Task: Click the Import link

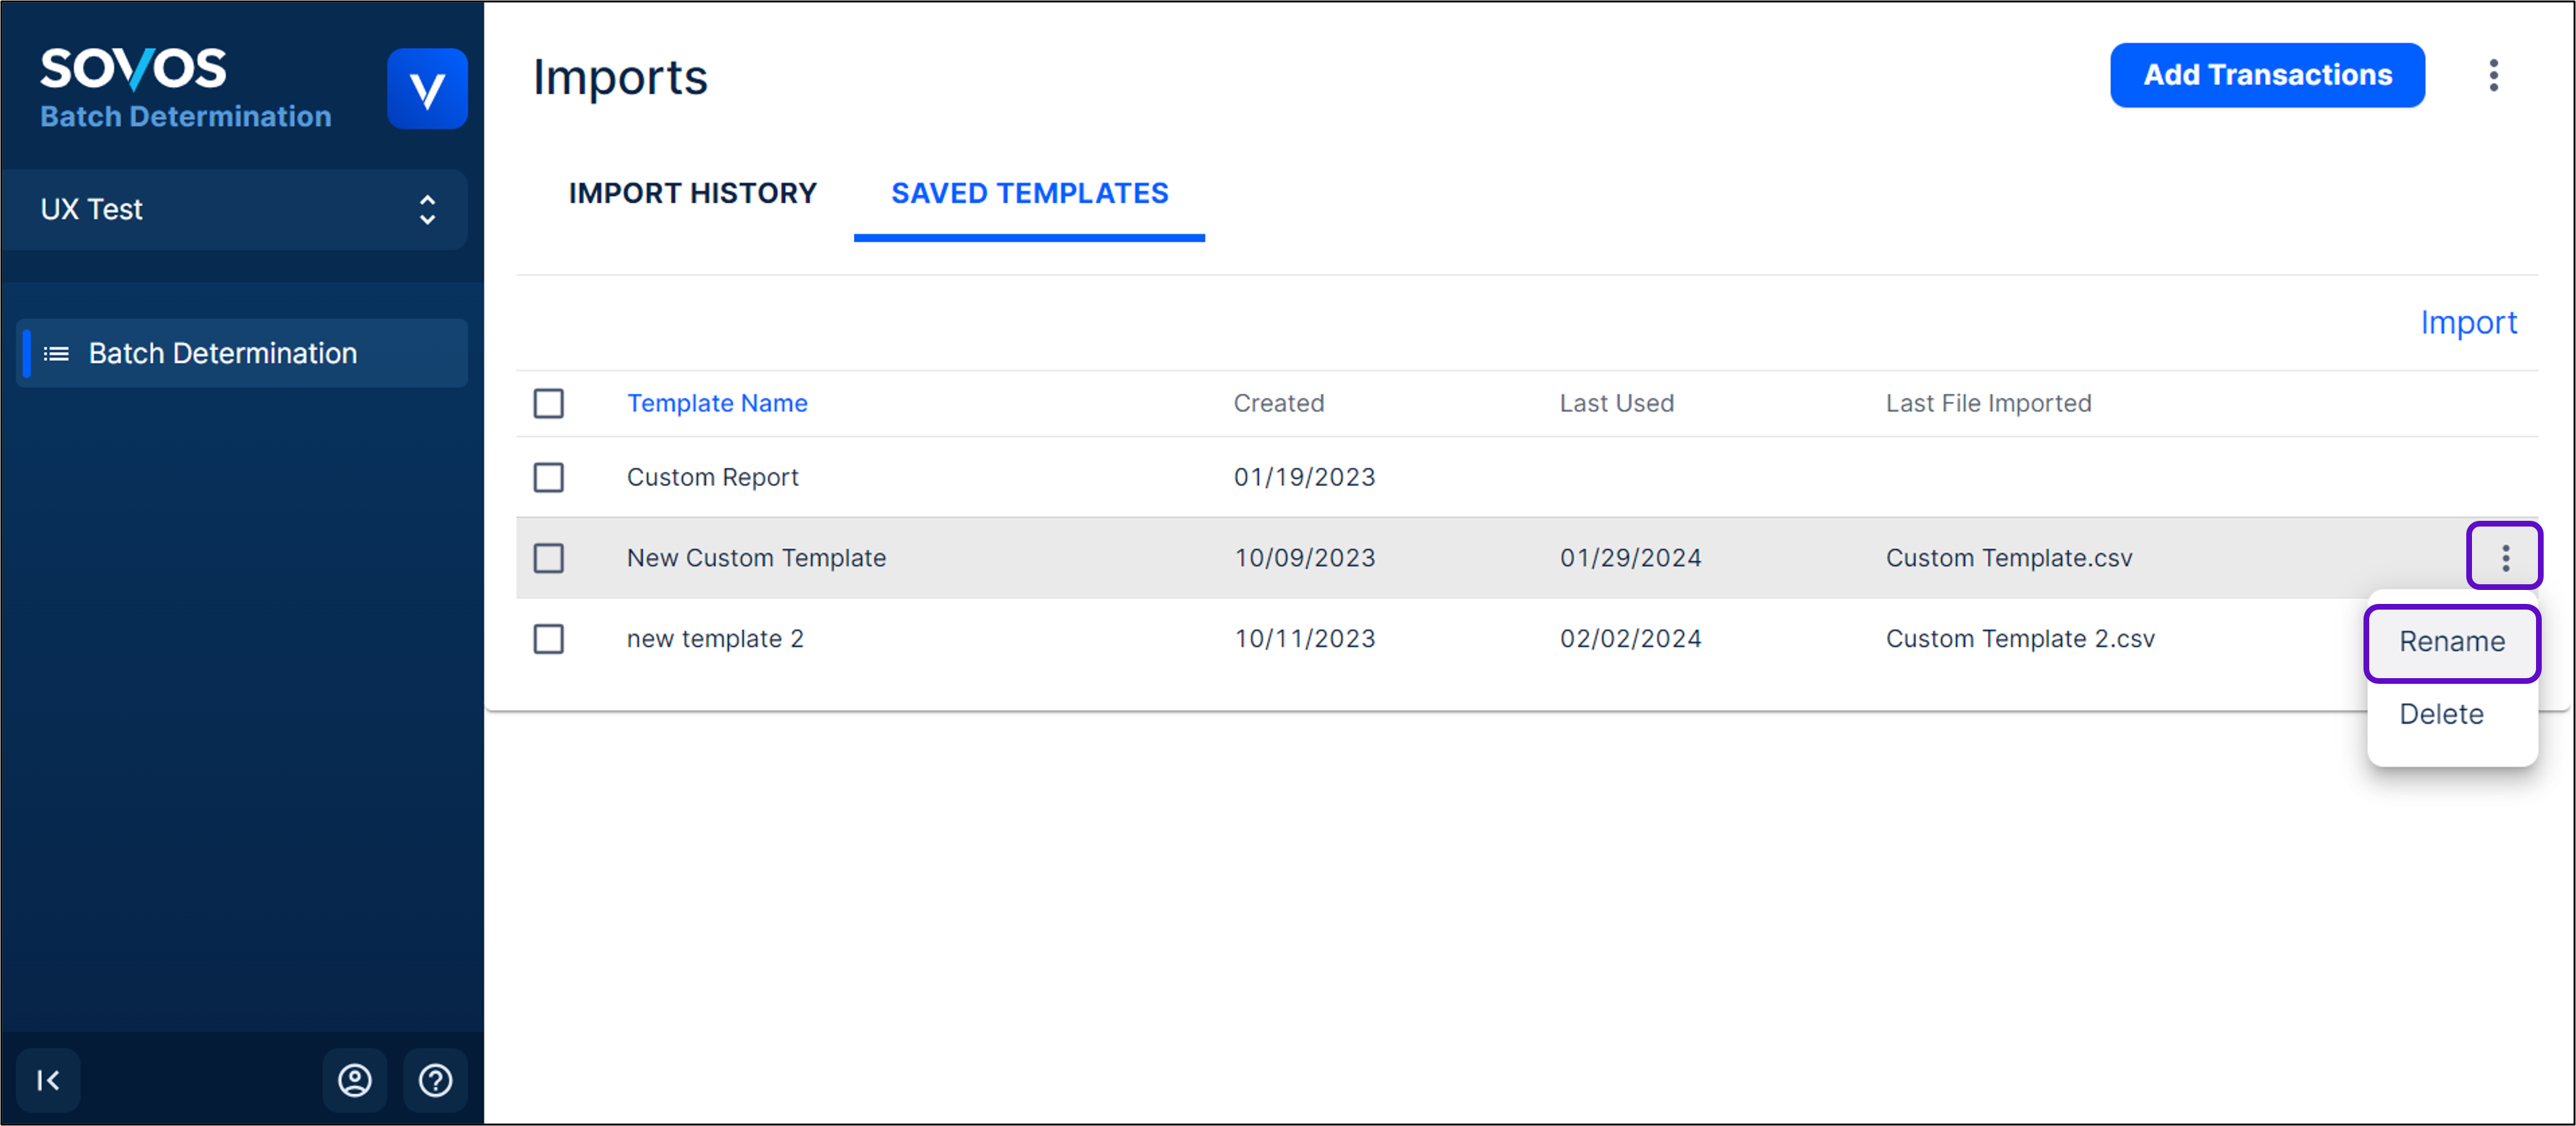Action: [x=2467, y=322]
